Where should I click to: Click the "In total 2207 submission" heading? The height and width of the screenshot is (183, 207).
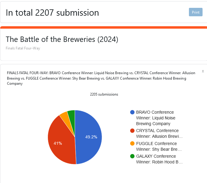[x=52, y=13]
